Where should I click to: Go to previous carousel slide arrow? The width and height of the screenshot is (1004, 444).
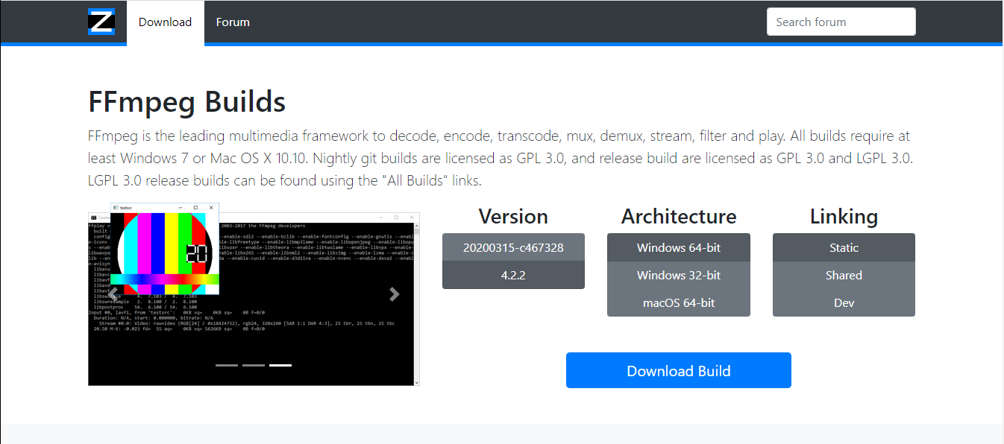tap(113, 294)
